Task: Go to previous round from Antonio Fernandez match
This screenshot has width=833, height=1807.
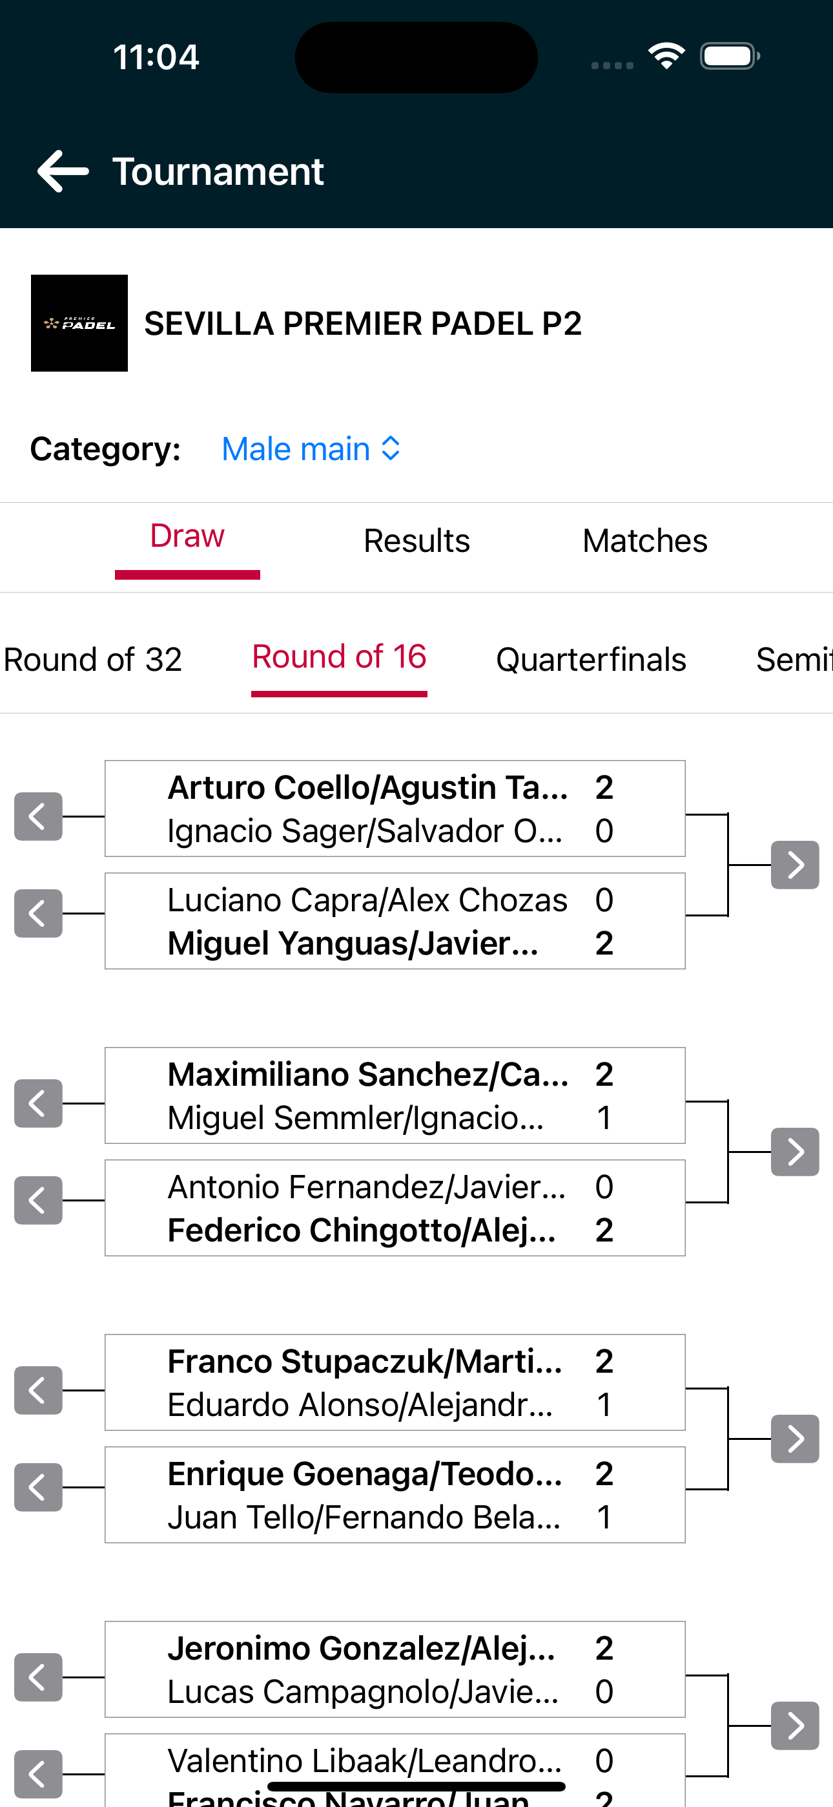Action: tap(39, 1200)
